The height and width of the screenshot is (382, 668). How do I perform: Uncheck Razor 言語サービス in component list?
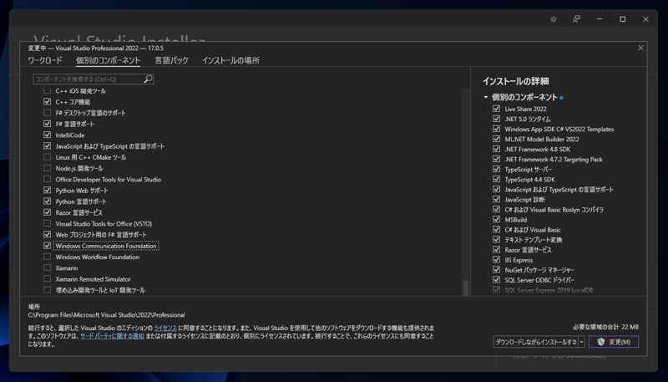point(47,212)
